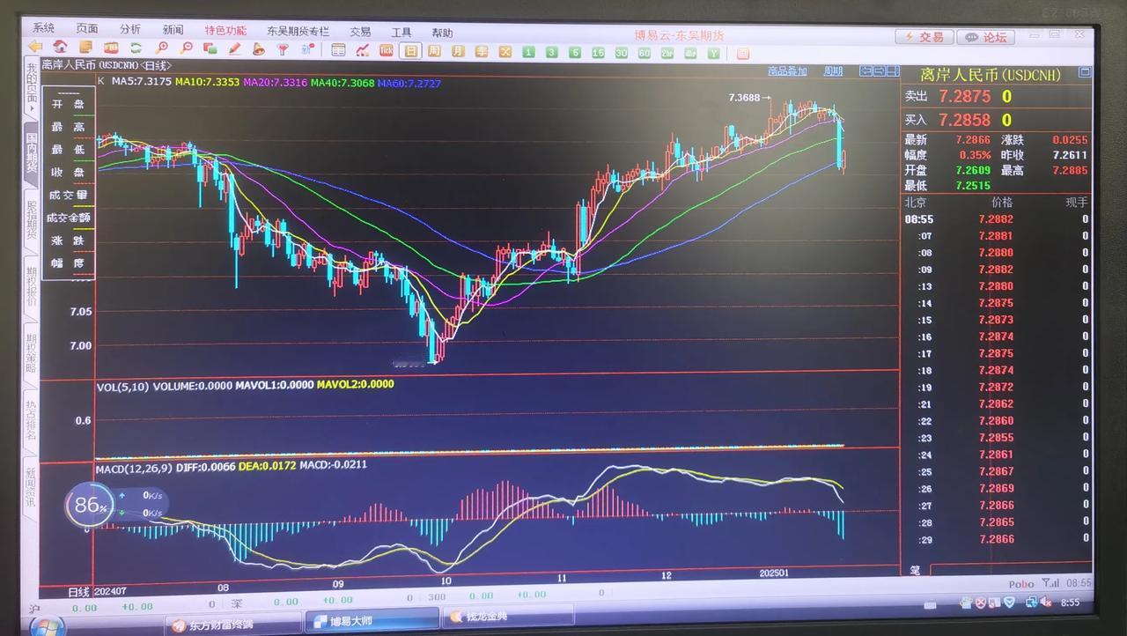Open the 期权策略 side tab
The height and width of the screenshot is (636, 1127).
click(31, 353)
